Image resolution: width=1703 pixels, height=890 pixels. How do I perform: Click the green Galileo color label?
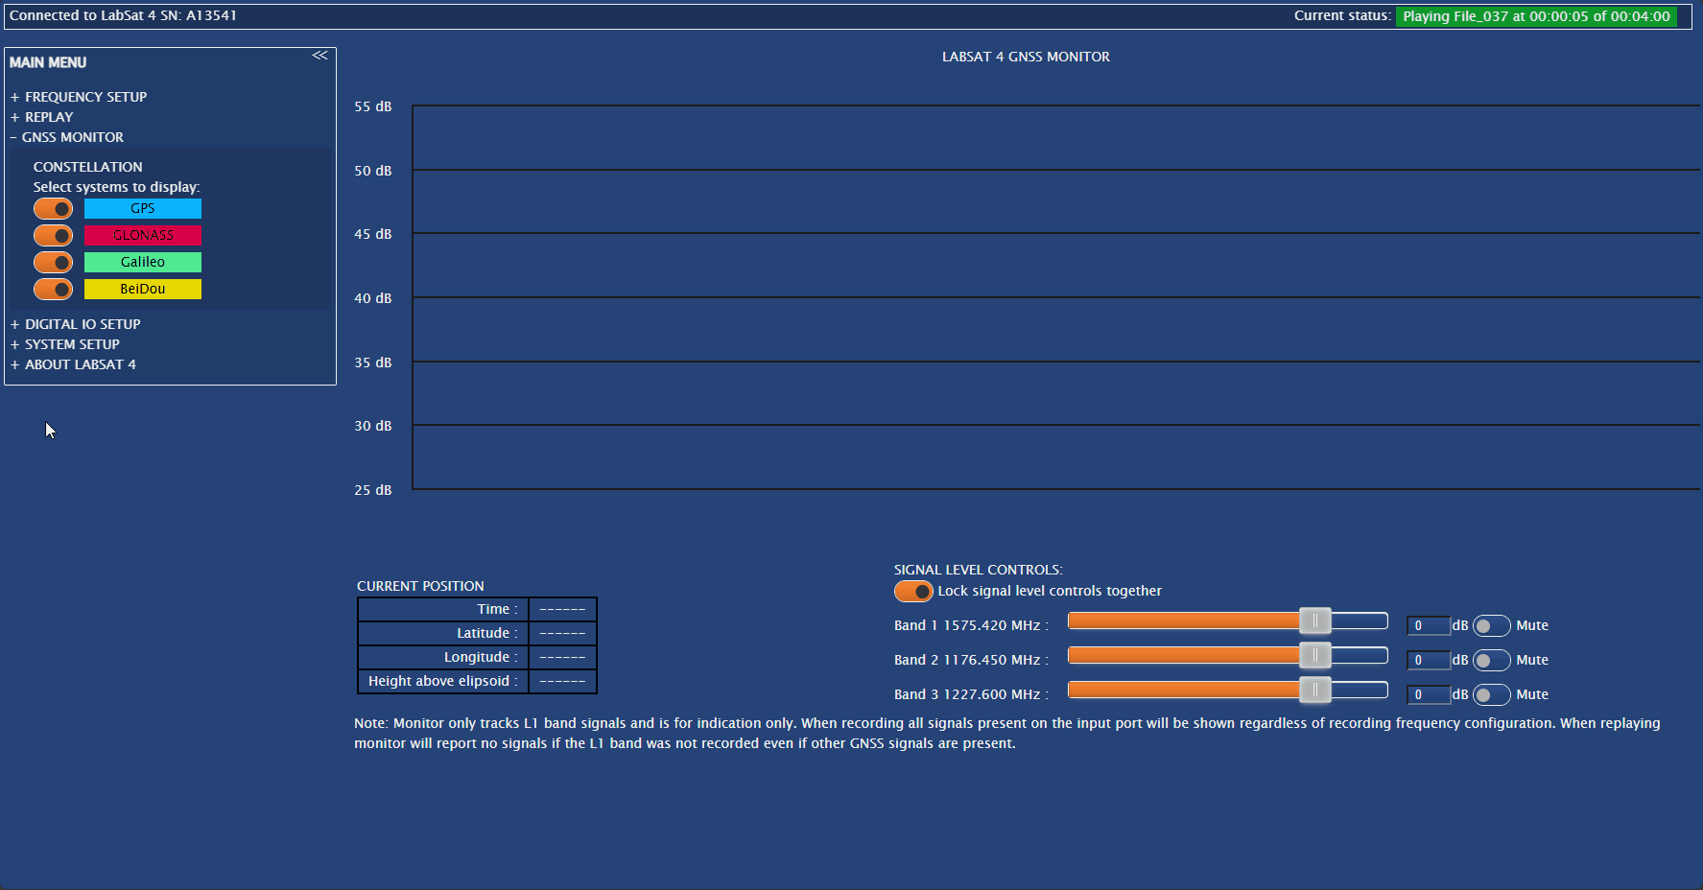tap(143, 262)
